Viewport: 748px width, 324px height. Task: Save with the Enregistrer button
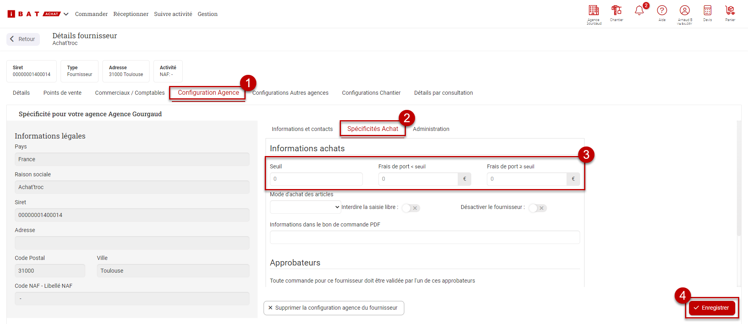[712, 308]
